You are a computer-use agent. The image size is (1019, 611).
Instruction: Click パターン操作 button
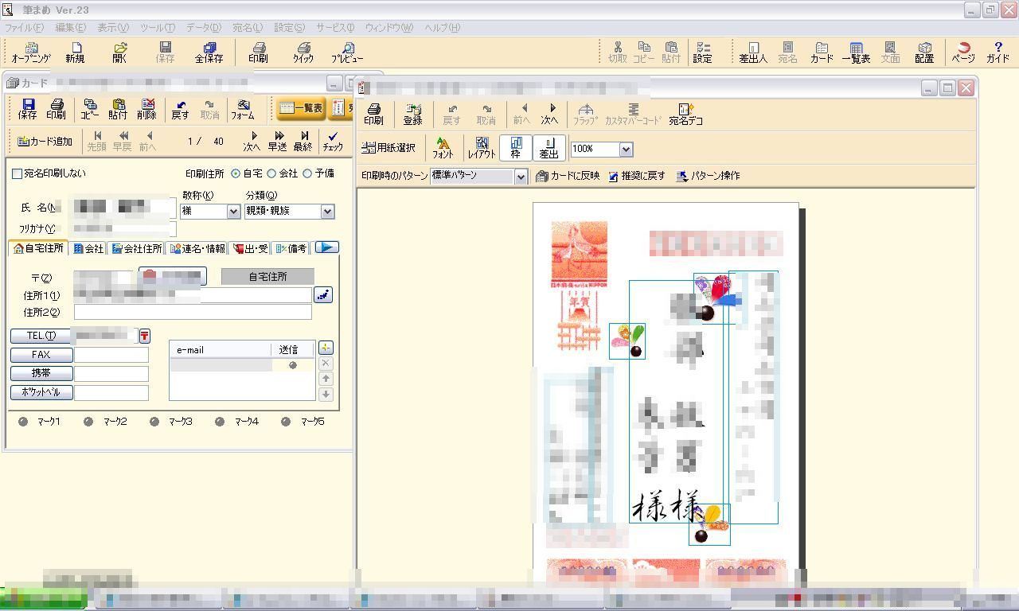pyautogui.click(x=708, y=176)
